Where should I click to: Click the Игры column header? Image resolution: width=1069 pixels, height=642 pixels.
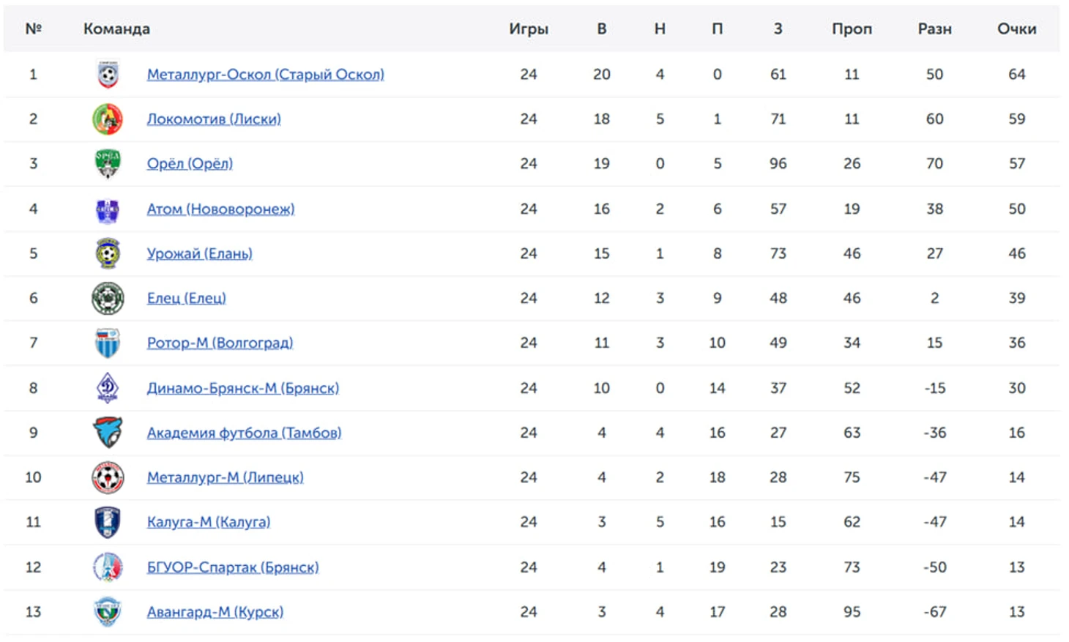click(x=529, y=29)
